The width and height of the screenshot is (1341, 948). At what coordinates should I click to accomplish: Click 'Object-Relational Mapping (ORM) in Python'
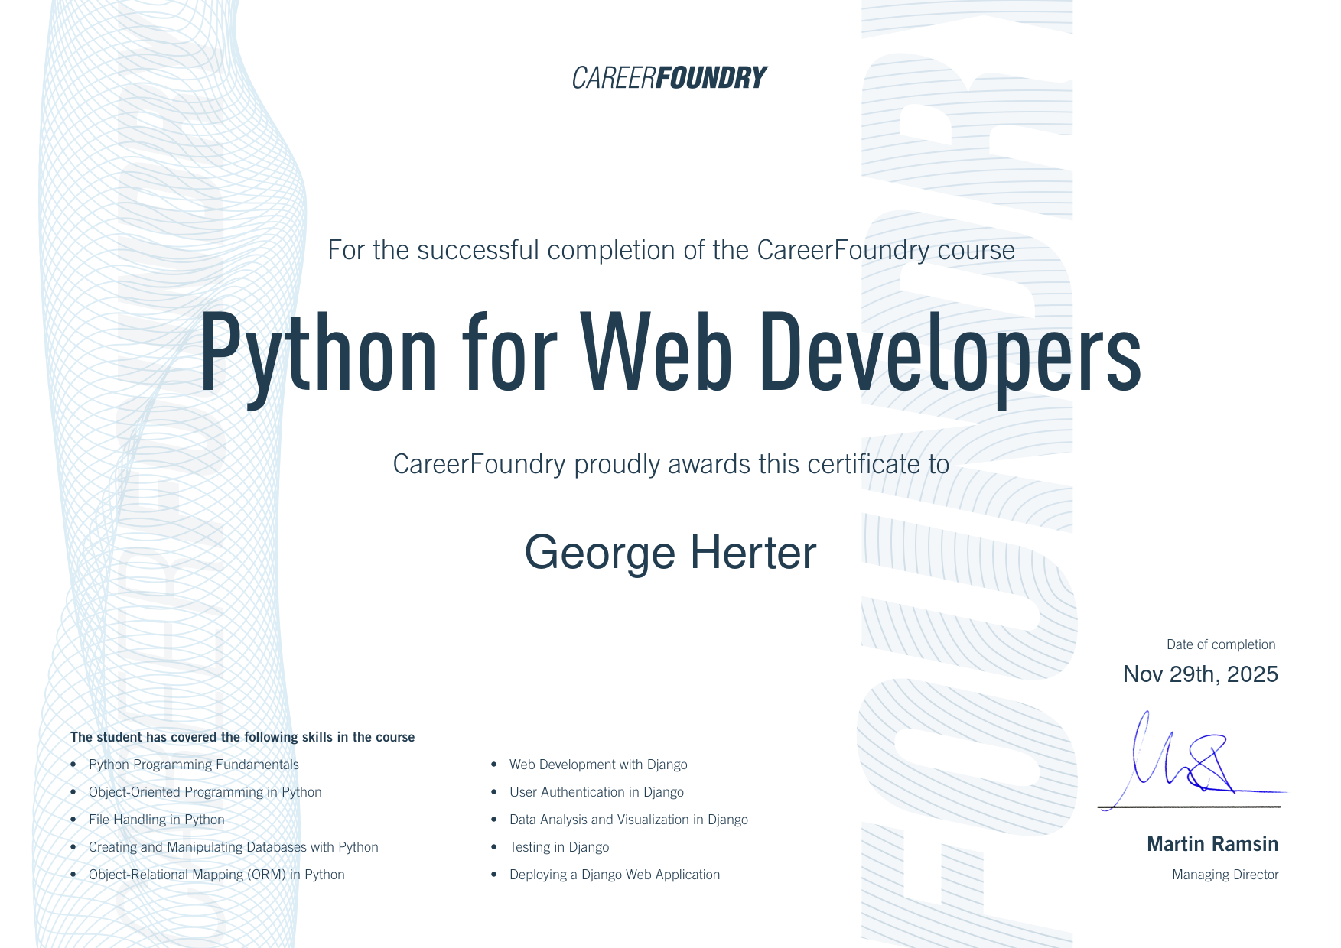click(216, 875)
